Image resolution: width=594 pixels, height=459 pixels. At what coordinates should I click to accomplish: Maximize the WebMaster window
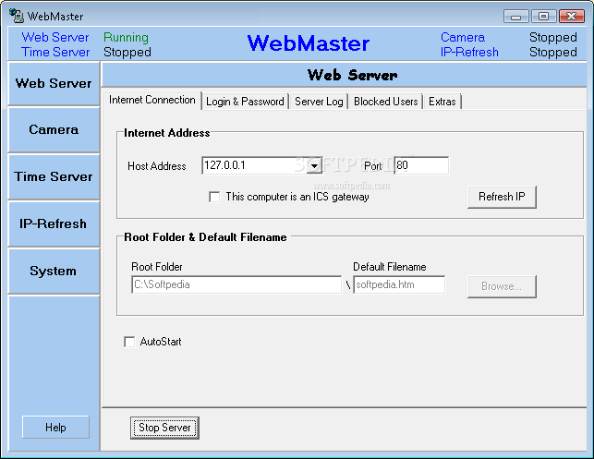pos(543,17)
